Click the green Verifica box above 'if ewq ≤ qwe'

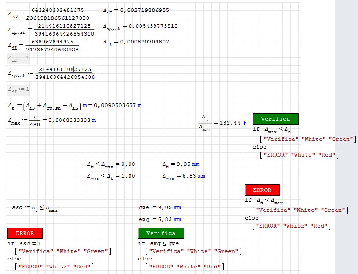click(161, 233)
